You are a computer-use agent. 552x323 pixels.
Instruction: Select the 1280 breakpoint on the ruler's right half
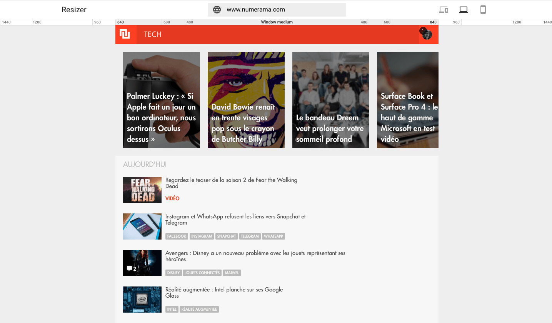pyautogui.click(x=517, y=22)
